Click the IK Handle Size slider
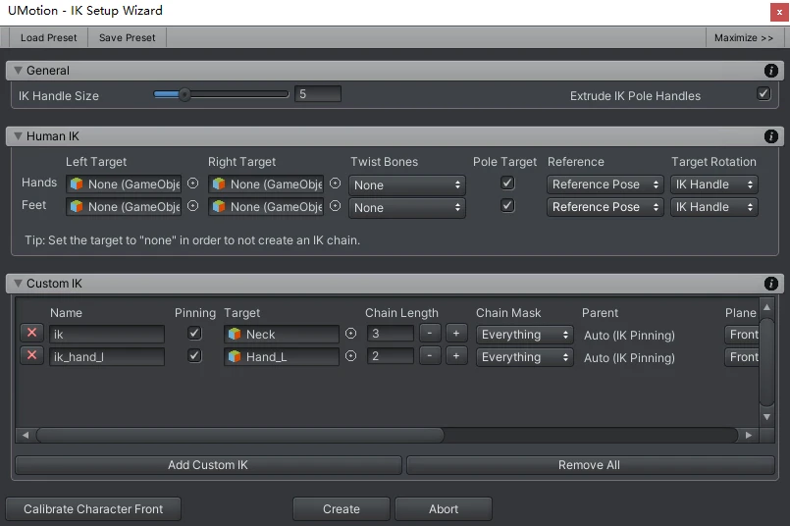790x526 pixels. point(221,94)
